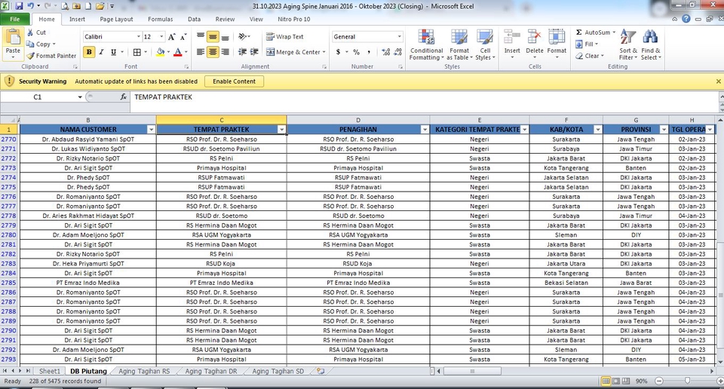Click the Decrease Decimal icon
Screen dimensions: 724x389
tap(398, 52)
